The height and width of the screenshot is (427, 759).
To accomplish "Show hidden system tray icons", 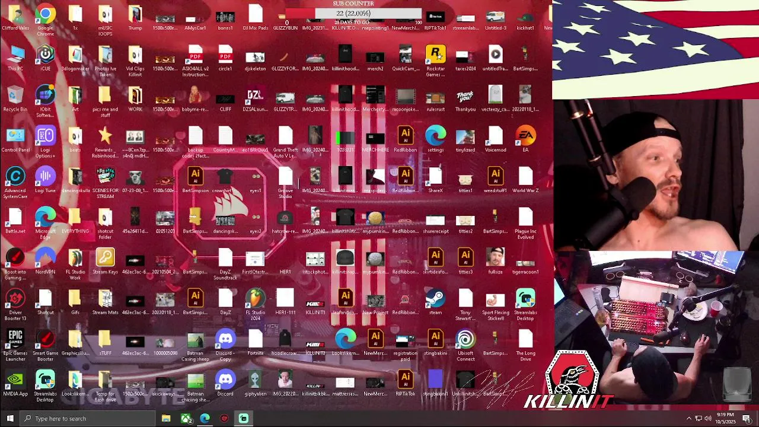I will coord(688,419).
